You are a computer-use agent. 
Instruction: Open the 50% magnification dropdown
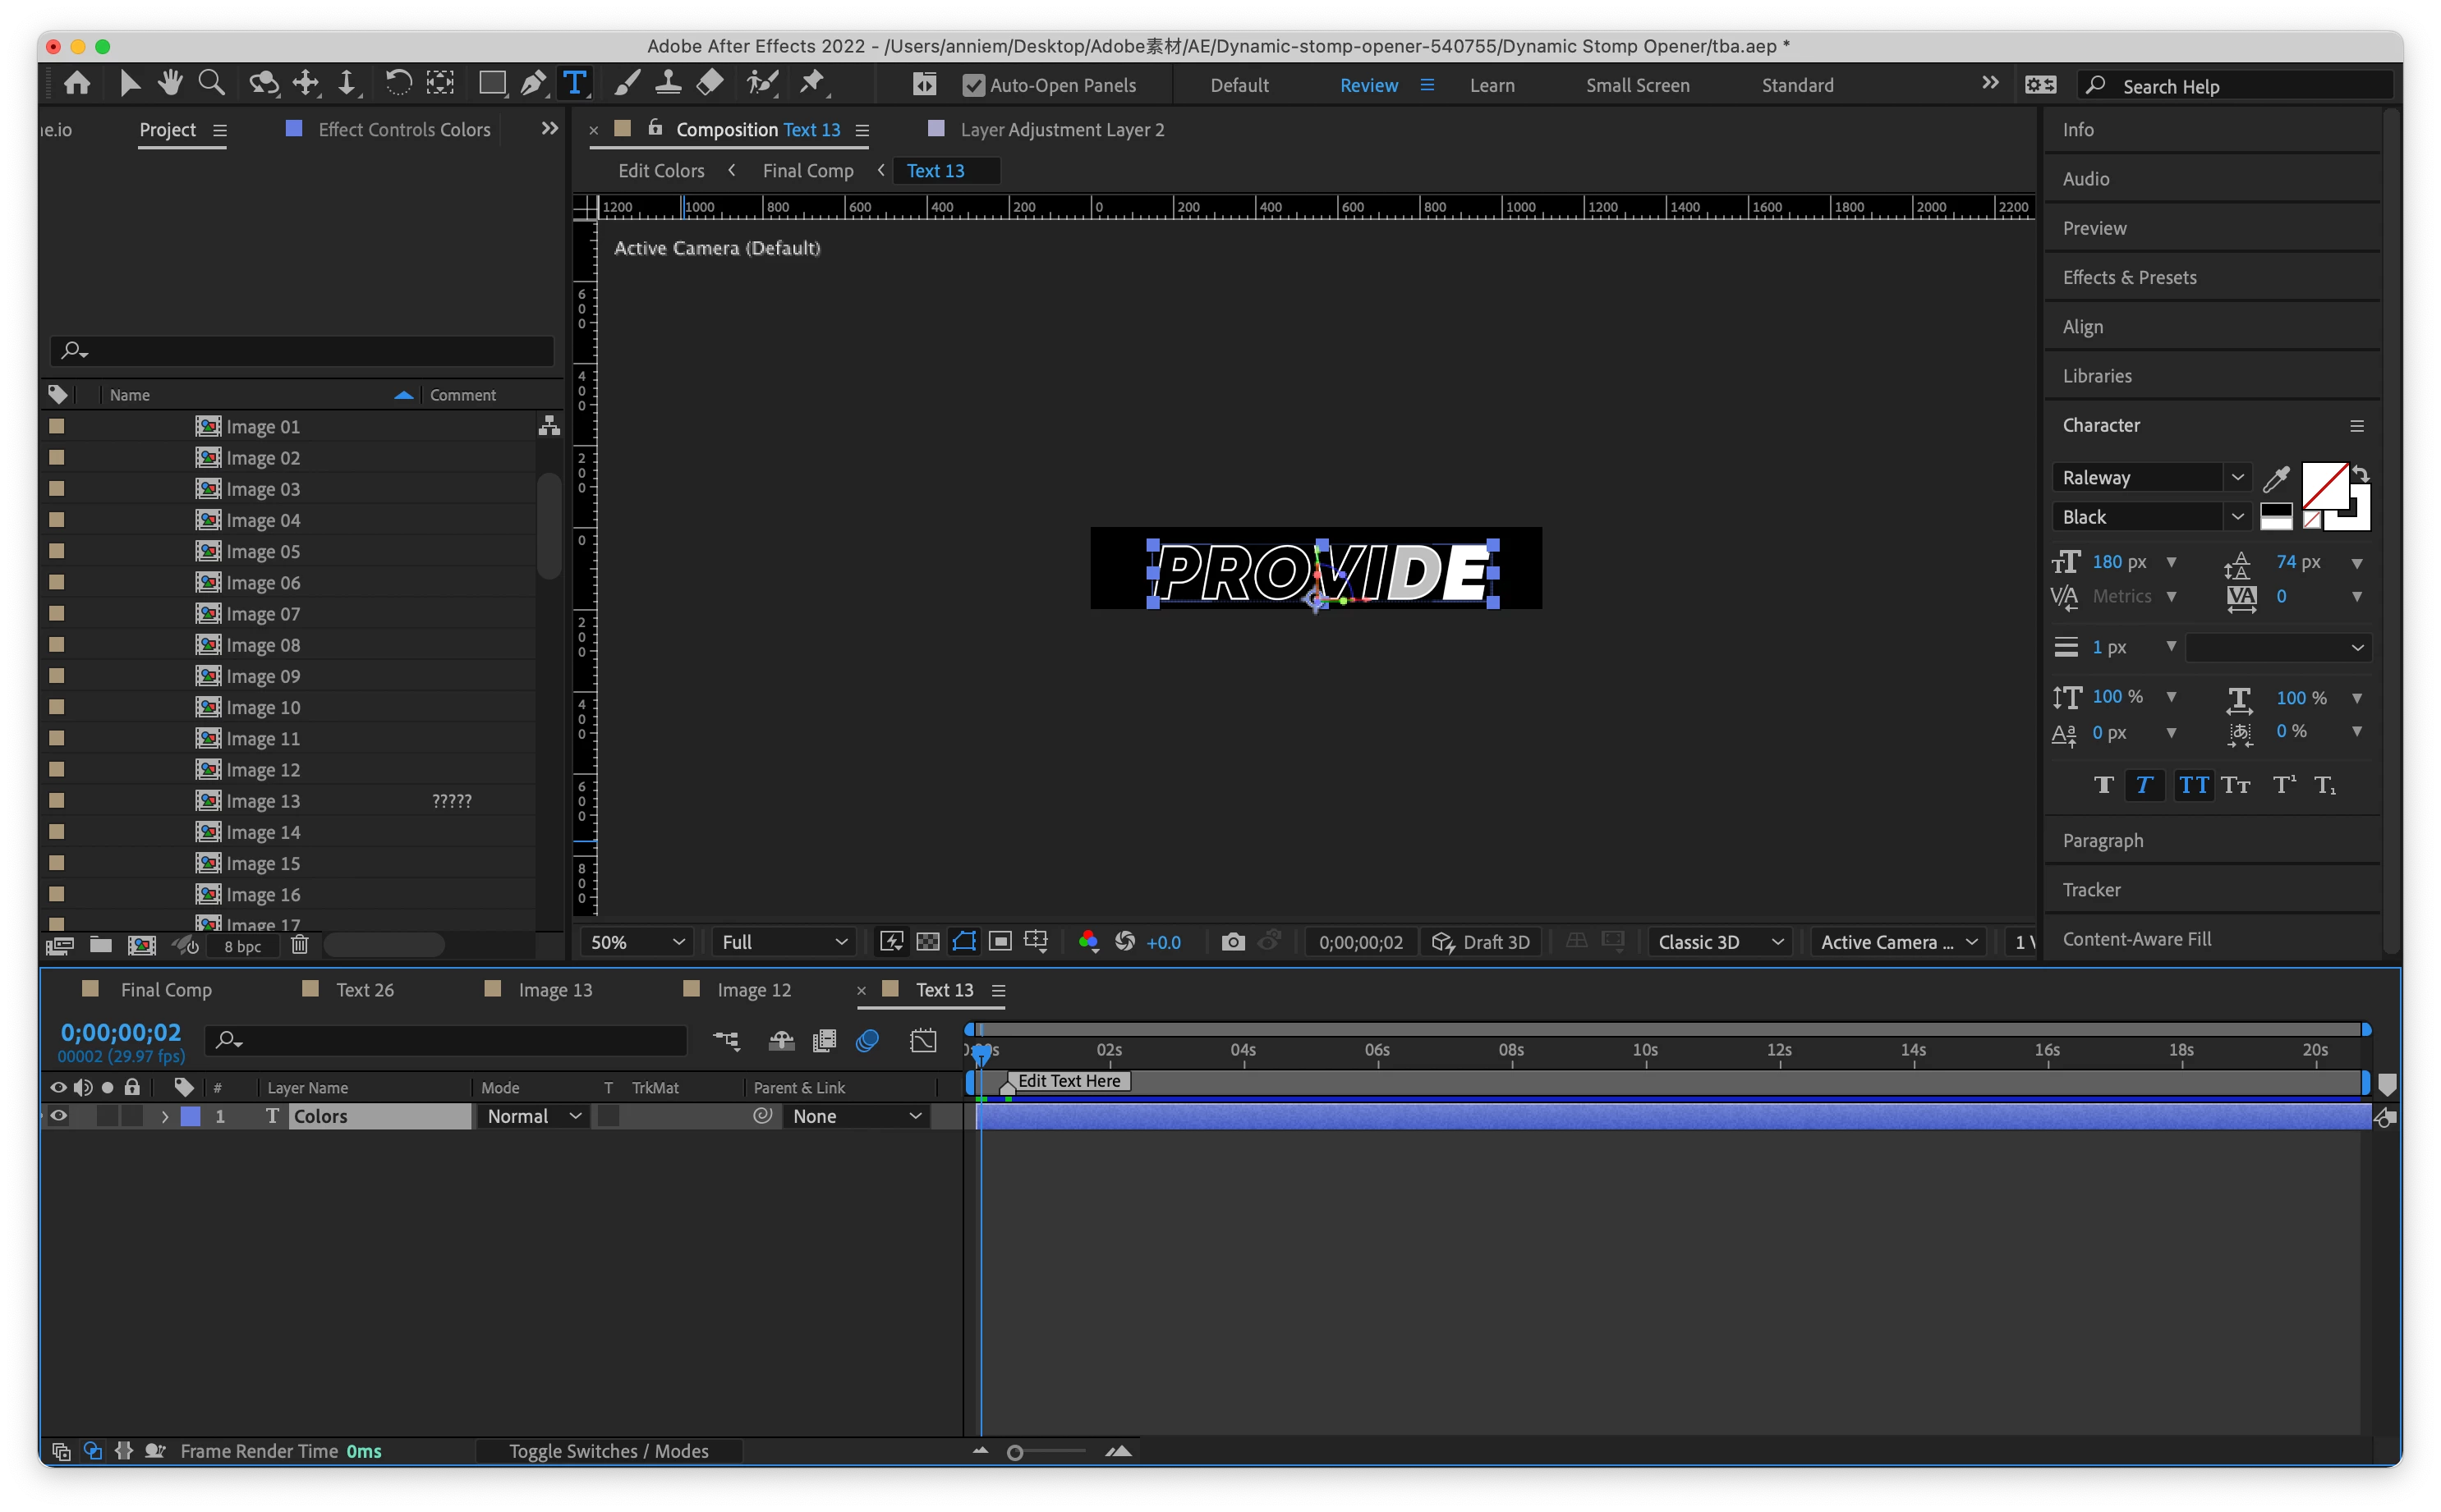pos(637,941)
